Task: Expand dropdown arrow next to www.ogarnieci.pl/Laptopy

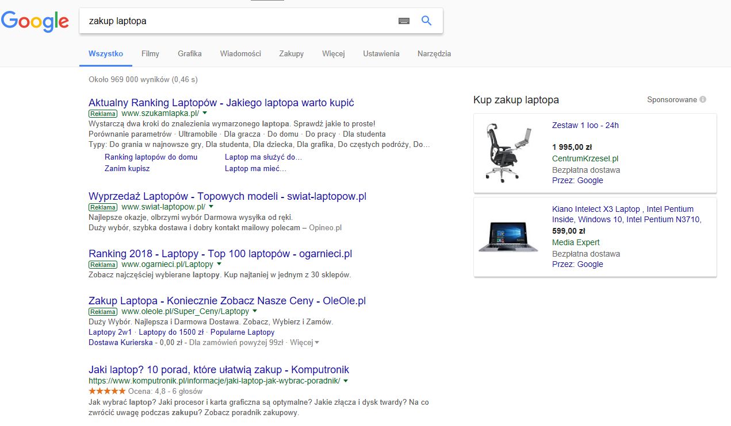Action: (x=219, y=264)
